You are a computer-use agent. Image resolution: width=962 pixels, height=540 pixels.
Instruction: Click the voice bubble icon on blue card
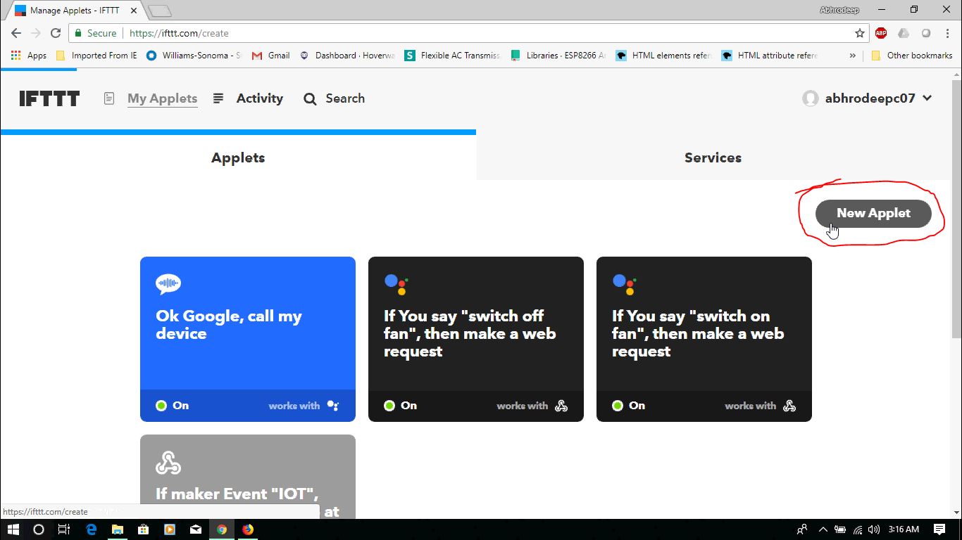[168, 284]
